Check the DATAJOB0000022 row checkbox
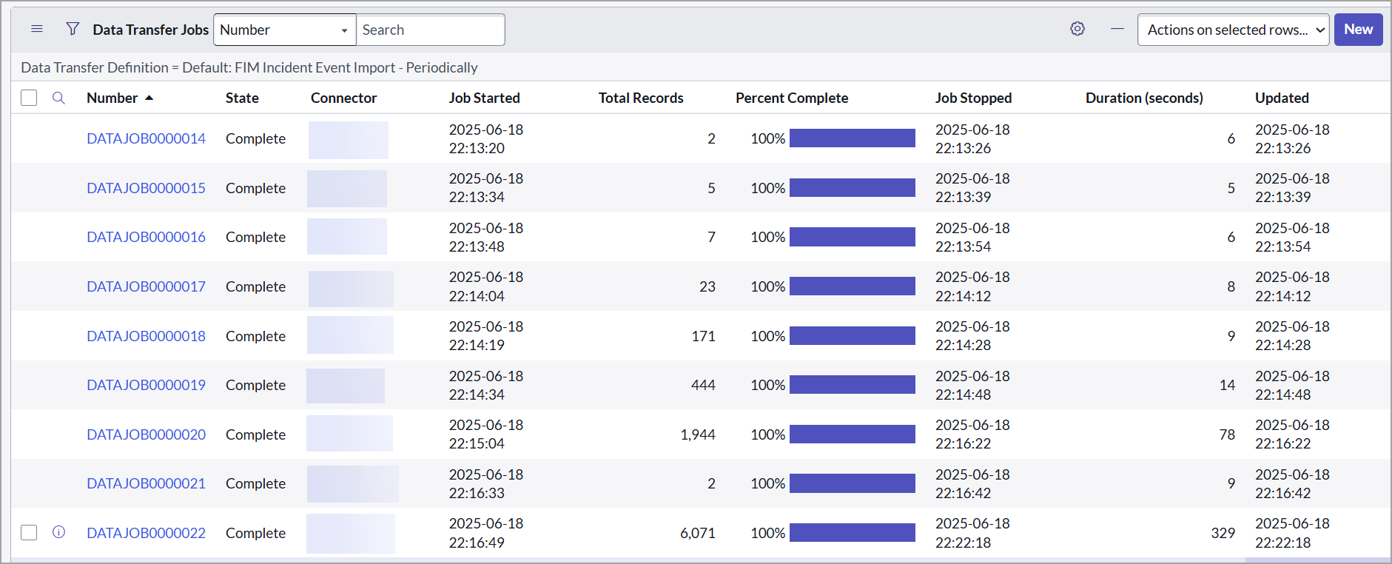 click(x=29, y=532)
